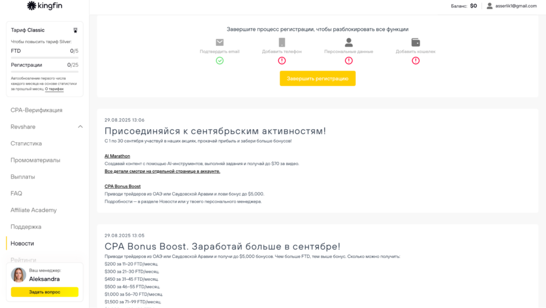The height and width of the screenshot is (308, 546).
Task: Click the Регистрации 0/25 counter
Action: [x=73, y=65]
